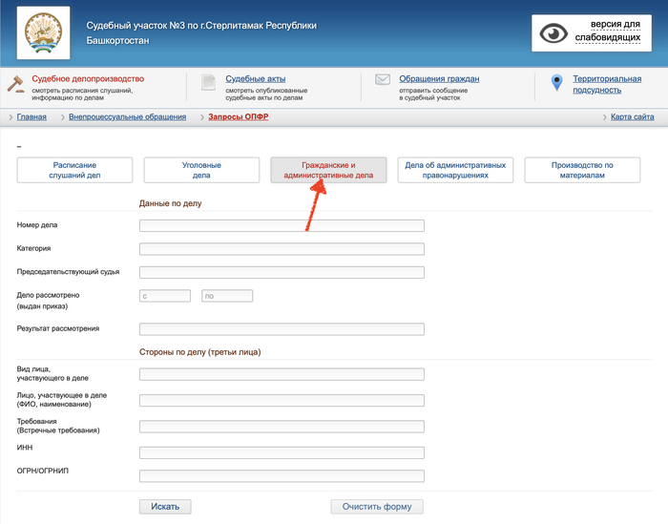Screen dimensions: 668x524
Task: Click the Bashkortostan coat of arms logo
Action: 44,32
